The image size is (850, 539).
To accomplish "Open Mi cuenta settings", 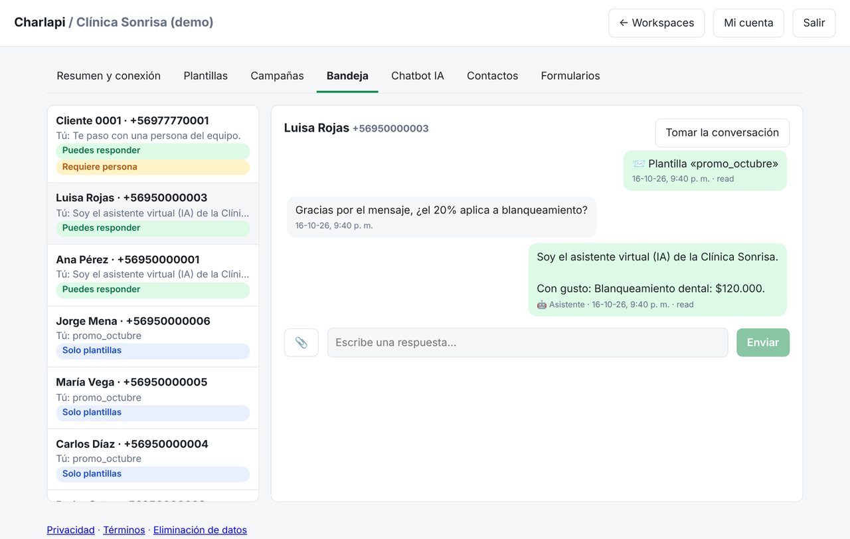I will (x=748, y=23).
